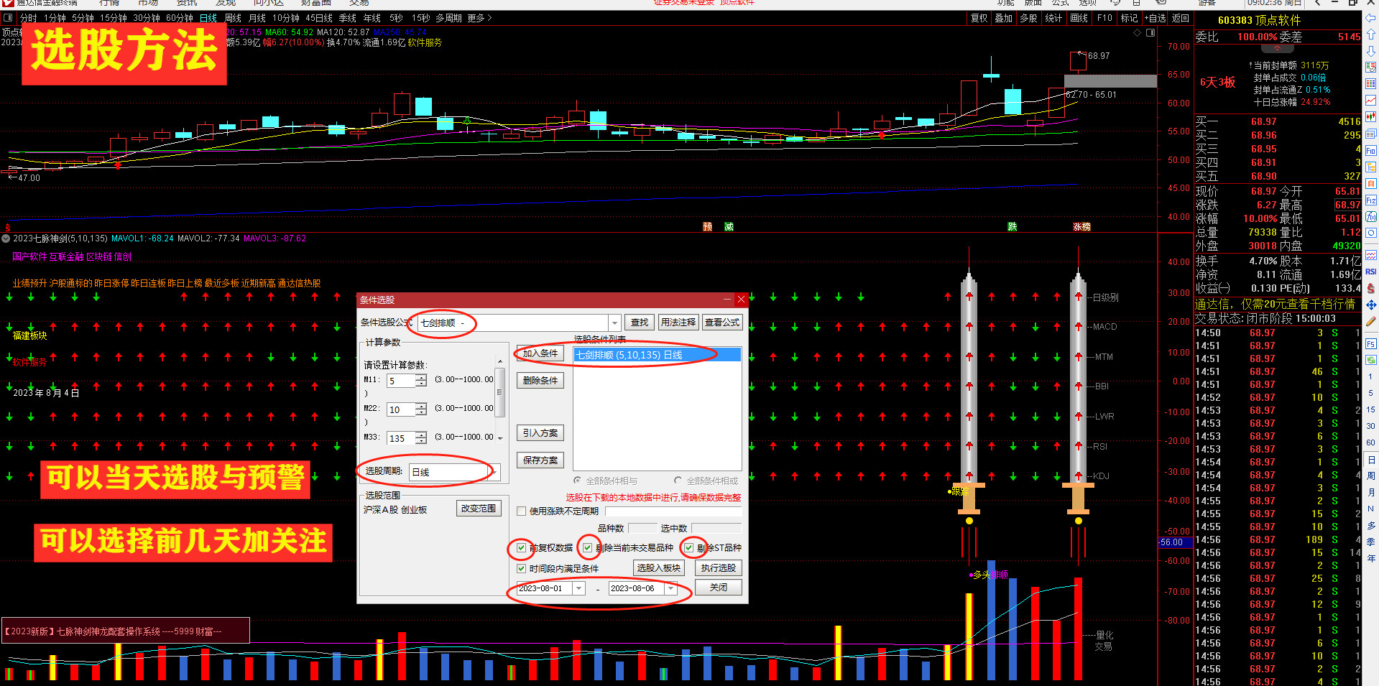1379x686 pixels.
Task: Toggle 前复权数据 checkbox
Action: click(x=522, y=548)
